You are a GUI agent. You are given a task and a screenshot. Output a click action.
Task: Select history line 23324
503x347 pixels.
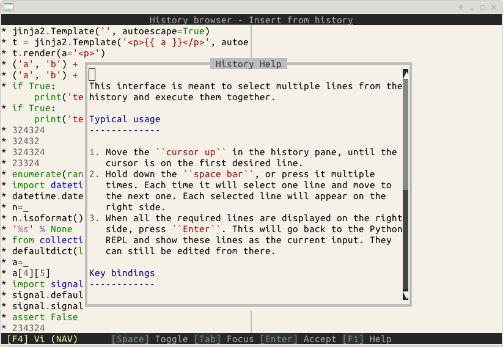click(x=26, y=163)
